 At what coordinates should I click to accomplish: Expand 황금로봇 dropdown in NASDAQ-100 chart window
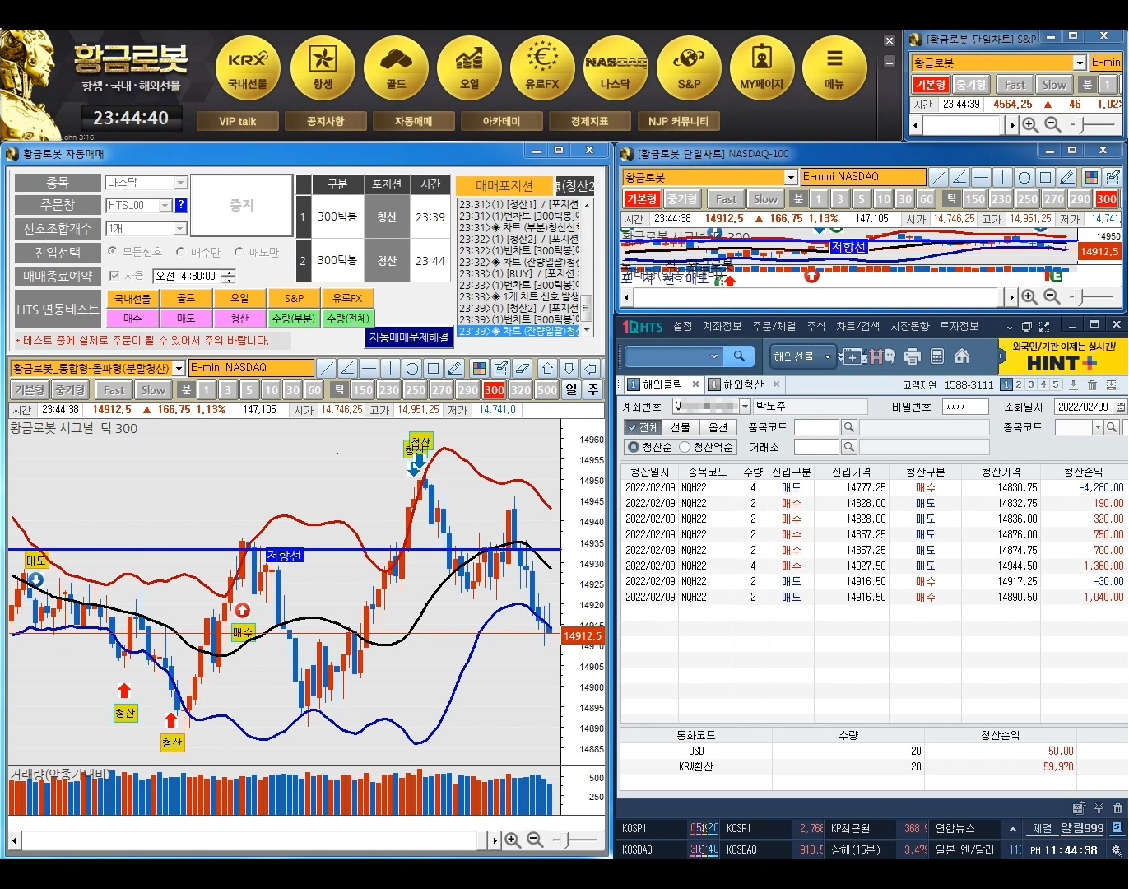click(x=791, y=177)
